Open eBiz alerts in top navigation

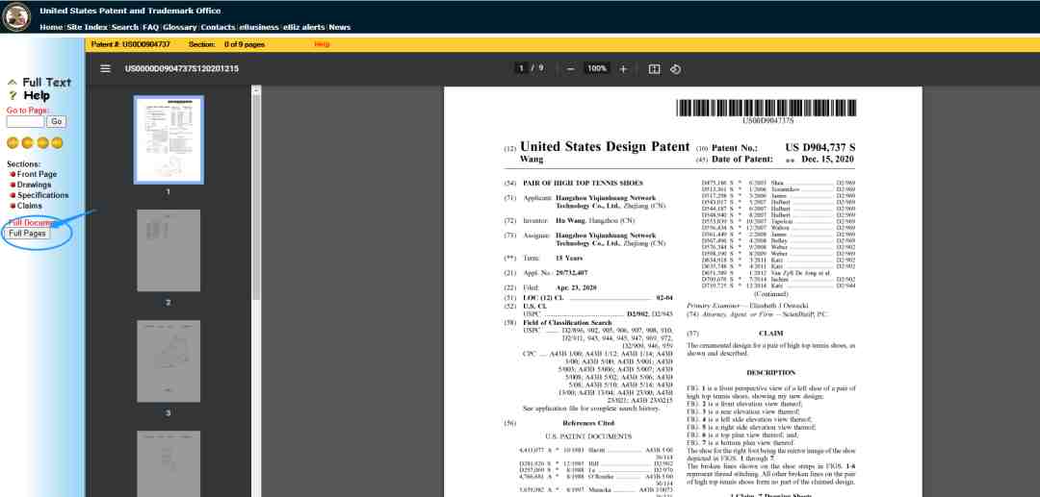pos(303,27)
